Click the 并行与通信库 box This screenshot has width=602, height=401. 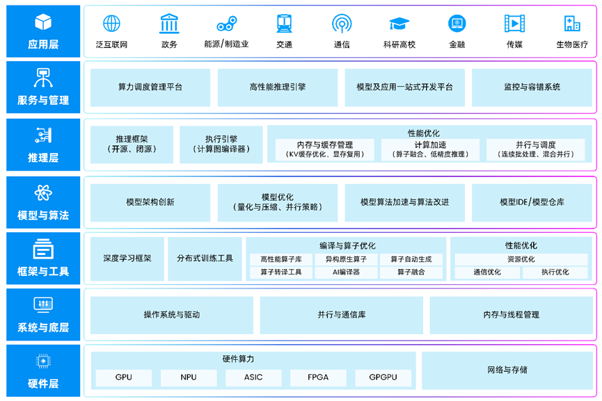point(341,315)
